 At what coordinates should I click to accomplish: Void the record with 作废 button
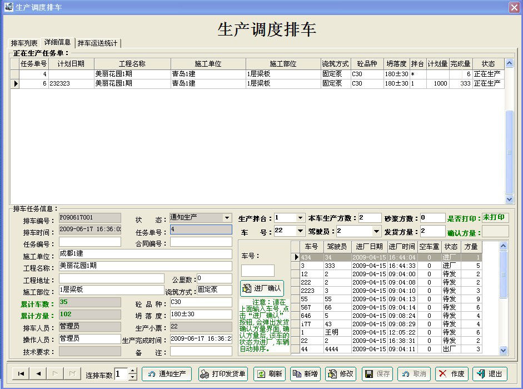pyautogui.click(x=452, y=374)
